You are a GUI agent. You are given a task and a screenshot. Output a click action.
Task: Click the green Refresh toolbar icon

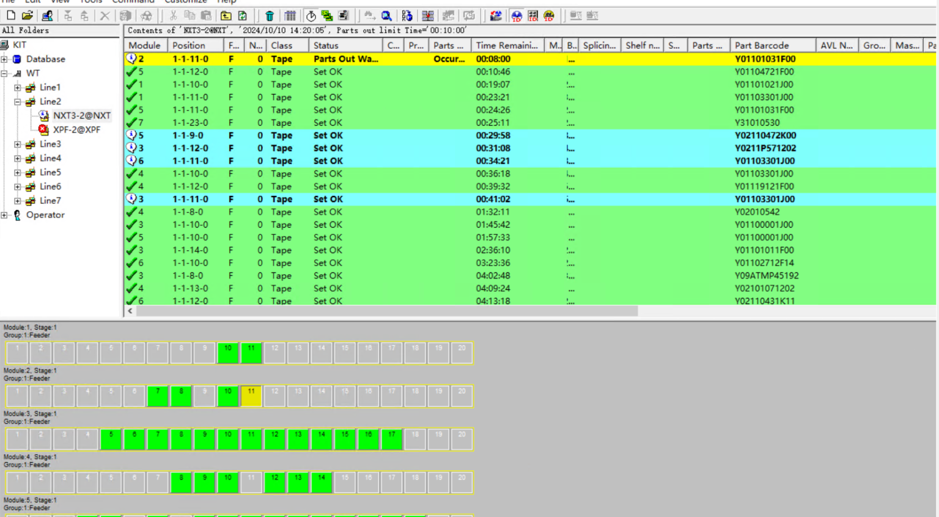(x=242, y=15)
